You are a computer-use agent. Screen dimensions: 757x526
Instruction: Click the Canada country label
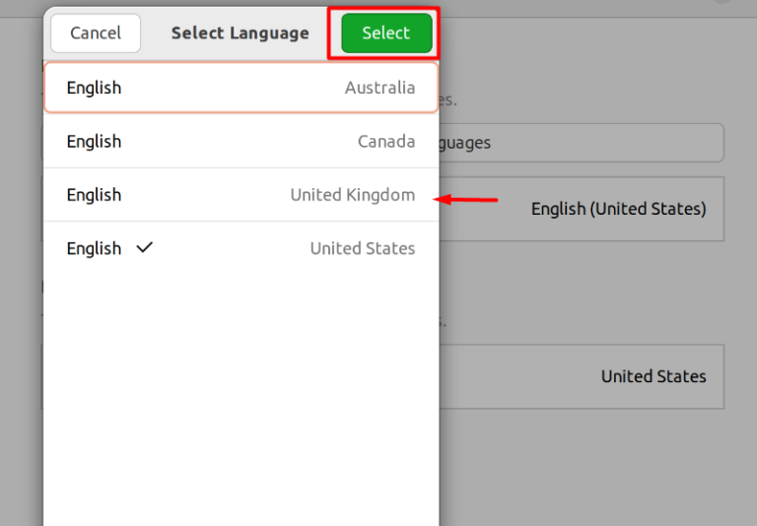[386, 142]
